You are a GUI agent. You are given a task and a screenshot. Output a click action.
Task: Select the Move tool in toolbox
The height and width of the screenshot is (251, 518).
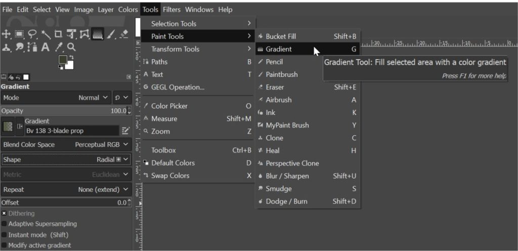7,34
